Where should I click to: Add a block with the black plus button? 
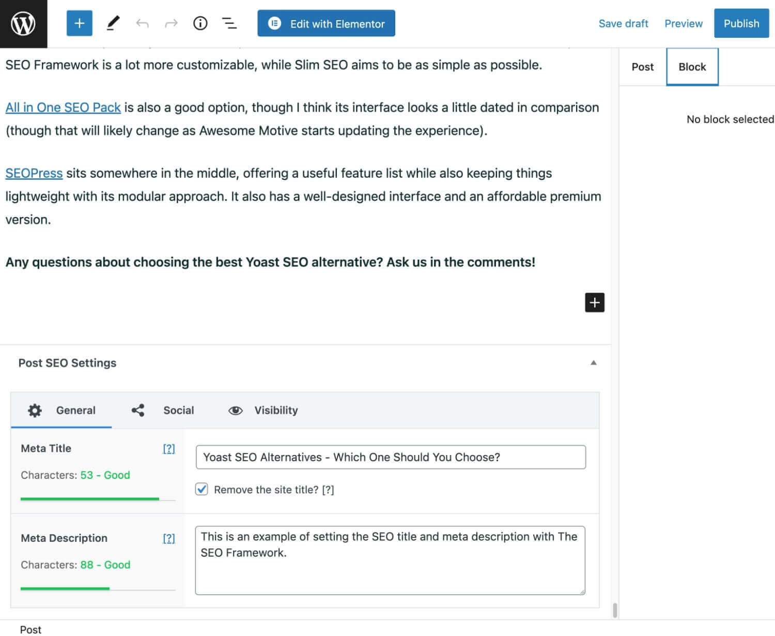[594, 302]
